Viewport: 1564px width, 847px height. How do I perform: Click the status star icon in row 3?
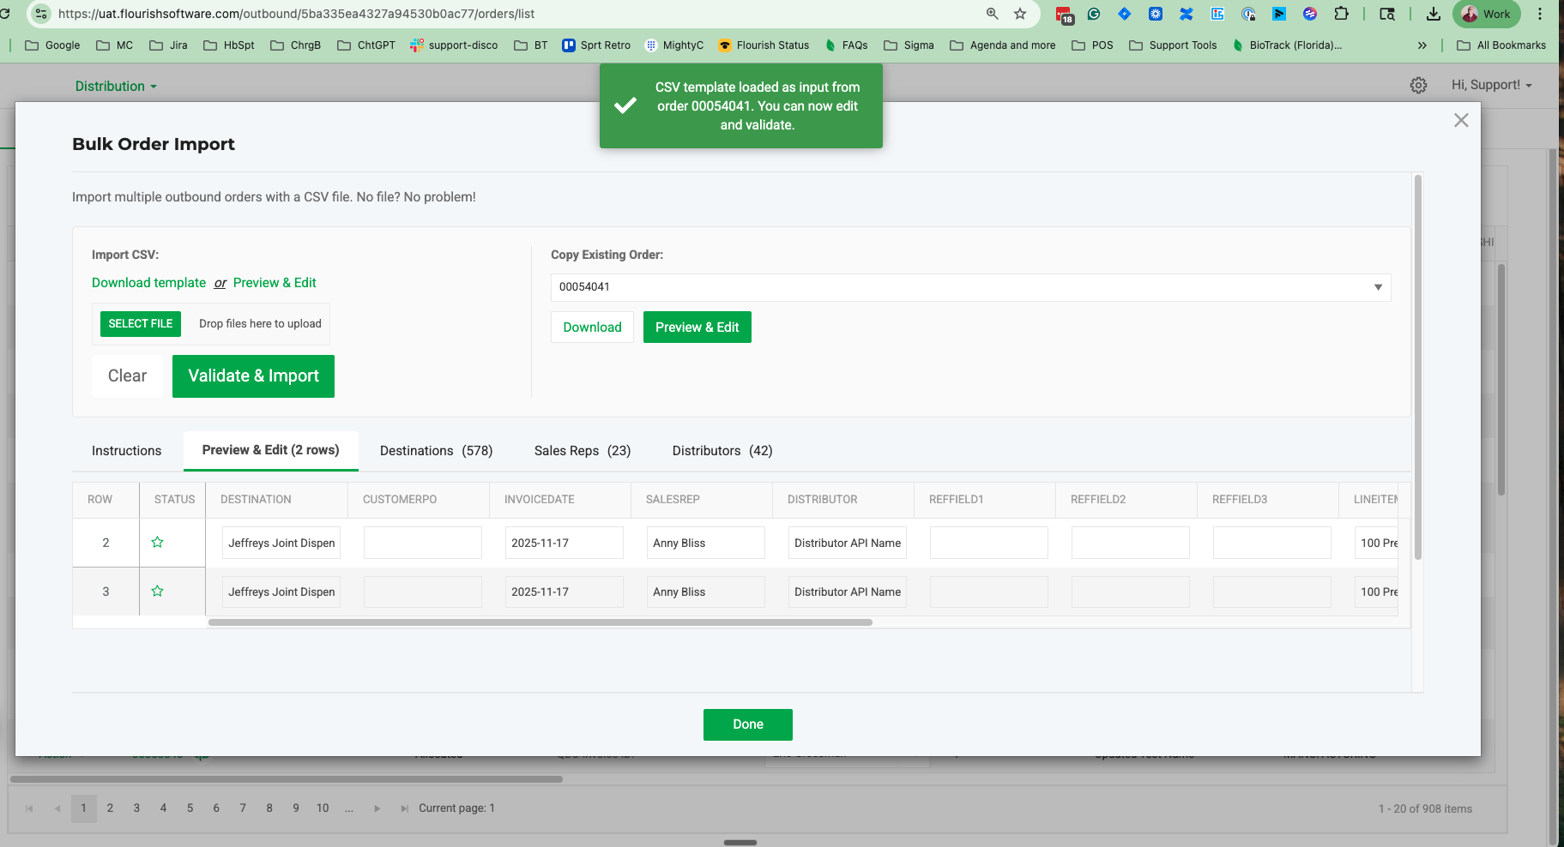pyautogui.click(x=158, y=592)
